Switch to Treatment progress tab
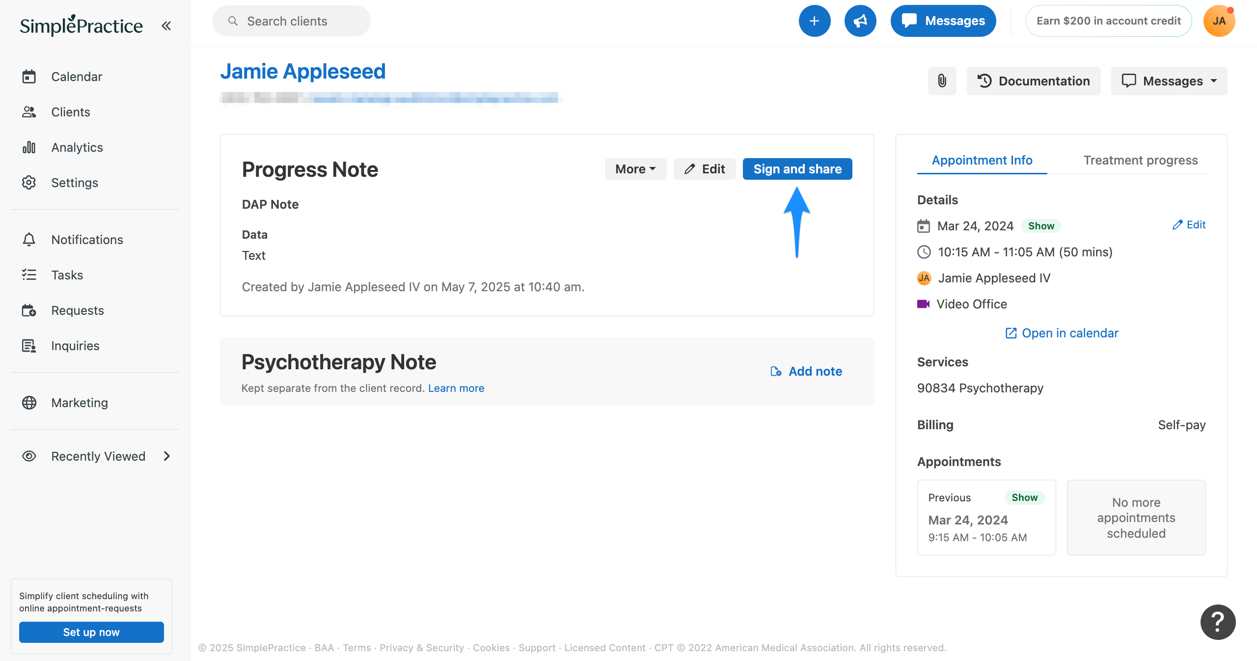 (1141, 161)
